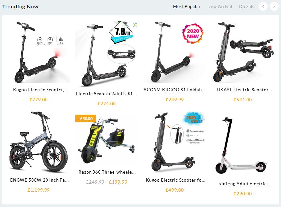Open the On Sale tab

pos(247,6)
